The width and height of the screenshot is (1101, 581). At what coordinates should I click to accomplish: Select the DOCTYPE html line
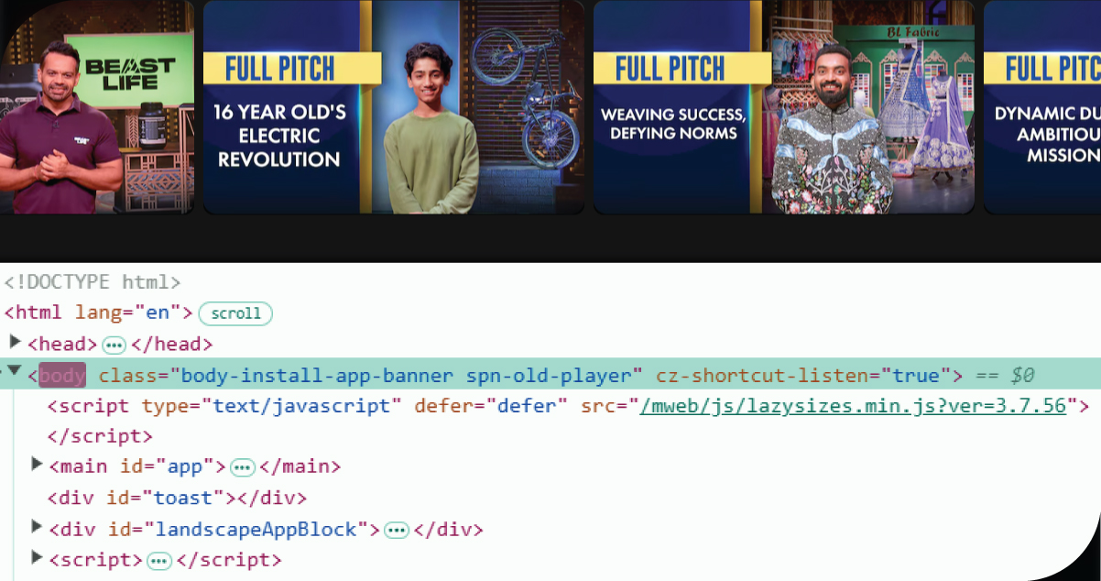tap(93, 282)
